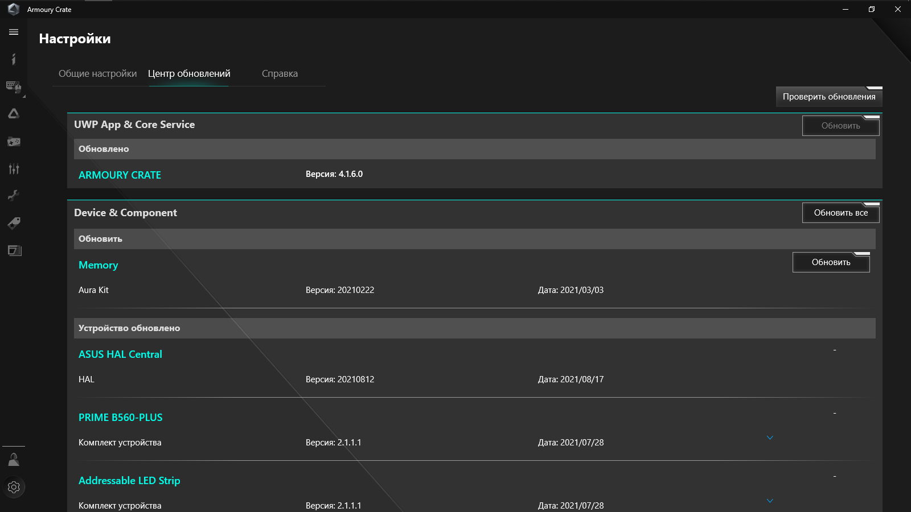
Task: Click the Device & Component heading
Action: (x=125, y=213)
